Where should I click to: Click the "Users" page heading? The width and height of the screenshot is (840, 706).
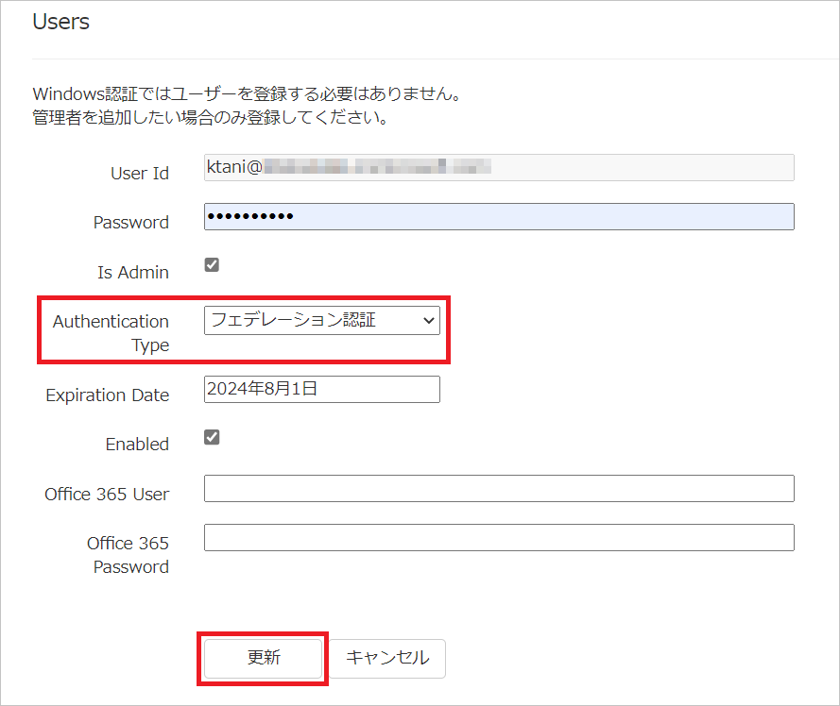61,22
